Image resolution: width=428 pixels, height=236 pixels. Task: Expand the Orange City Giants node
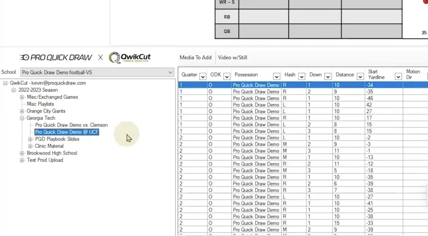coord(22,111)
